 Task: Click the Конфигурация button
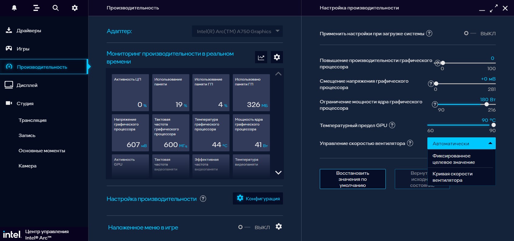coord(258,198)
